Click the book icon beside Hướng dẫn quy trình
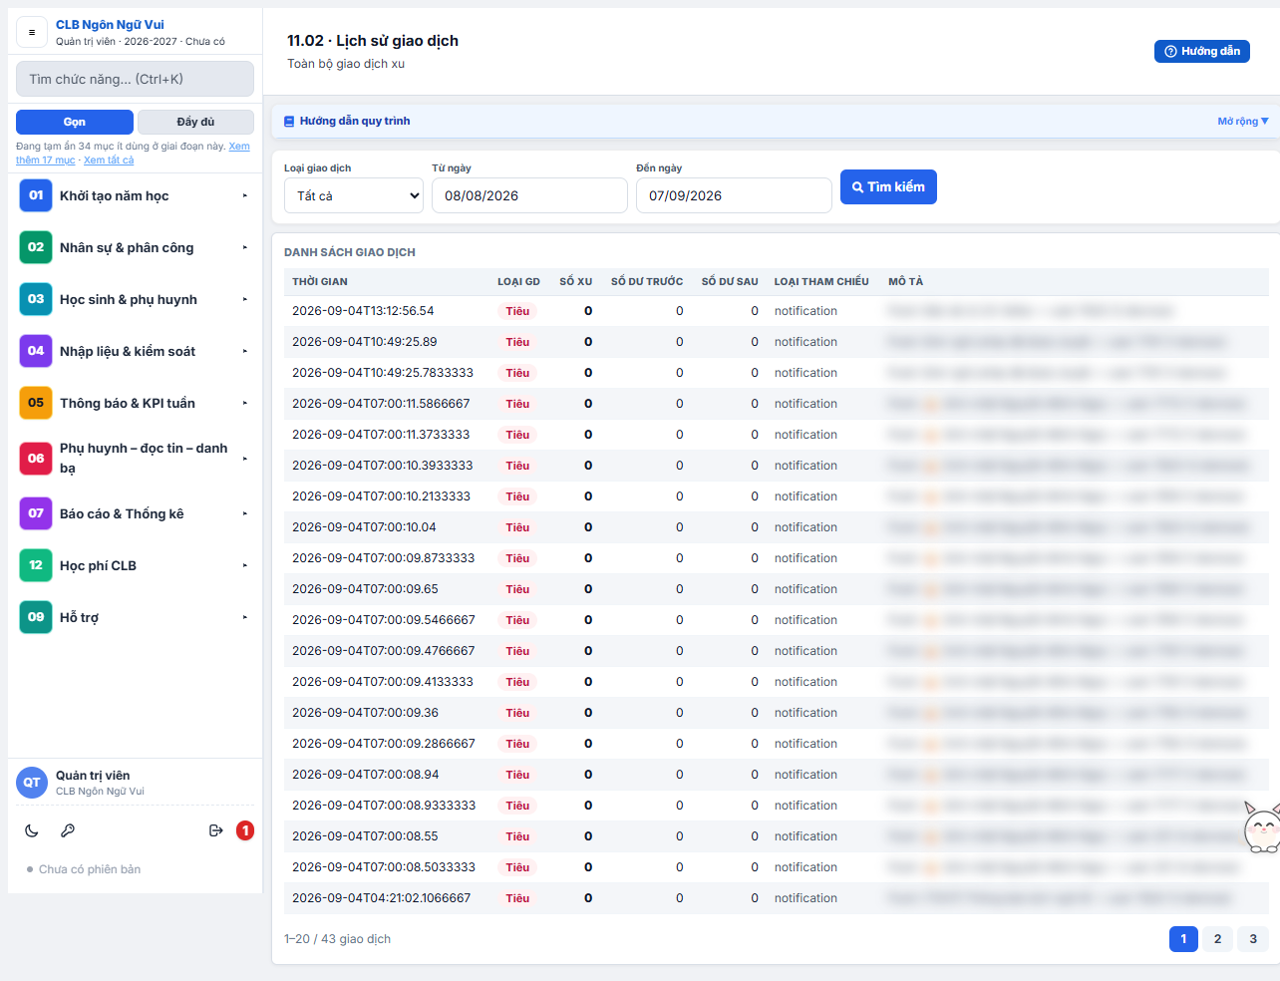Screen dimensions: 1280x981 (289, 122)
